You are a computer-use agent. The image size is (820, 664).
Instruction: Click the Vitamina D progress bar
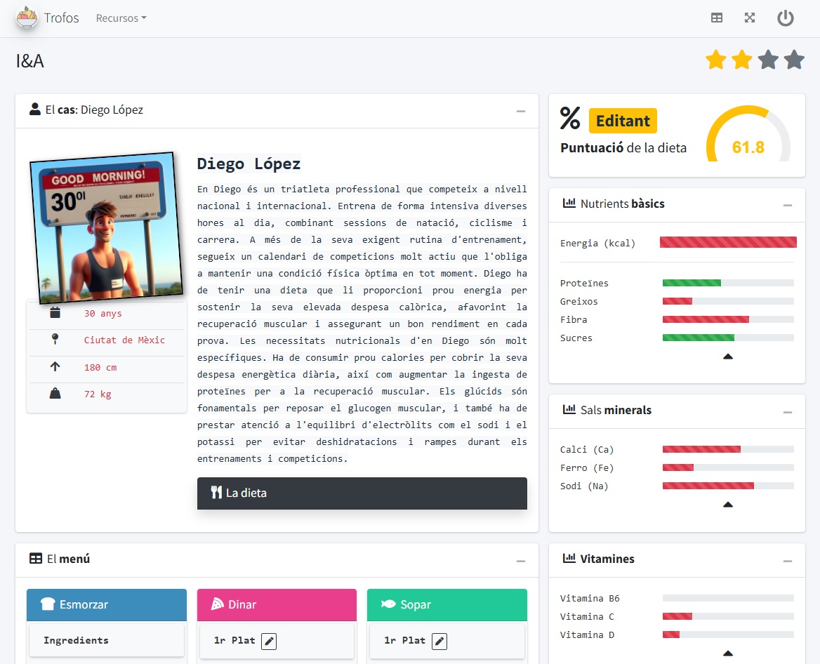(x=728, y=635)
